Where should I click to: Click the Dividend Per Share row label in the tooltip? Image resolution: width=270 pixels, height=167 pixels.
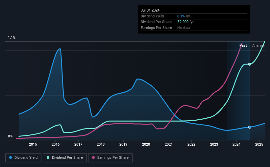156,22
